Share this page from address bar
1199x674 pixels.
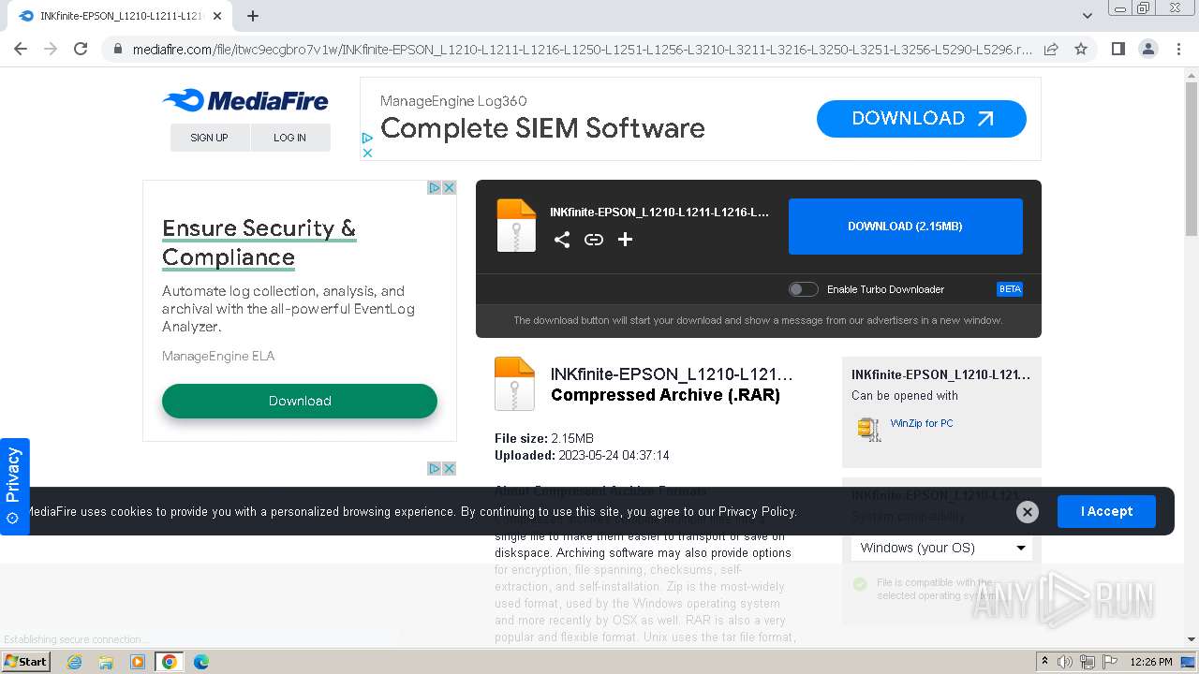tap(1051, 49)
